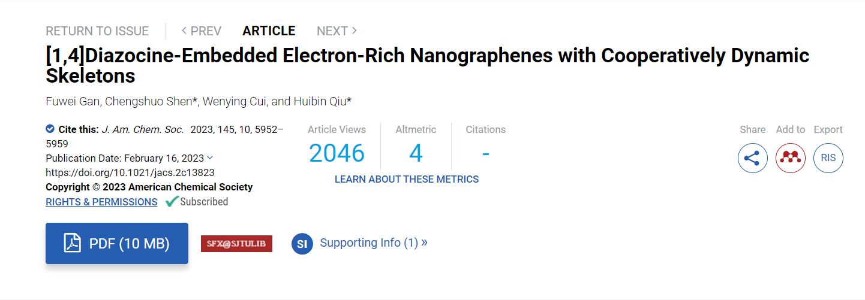
Task: Return to issue link
Action: pos(97,31)
